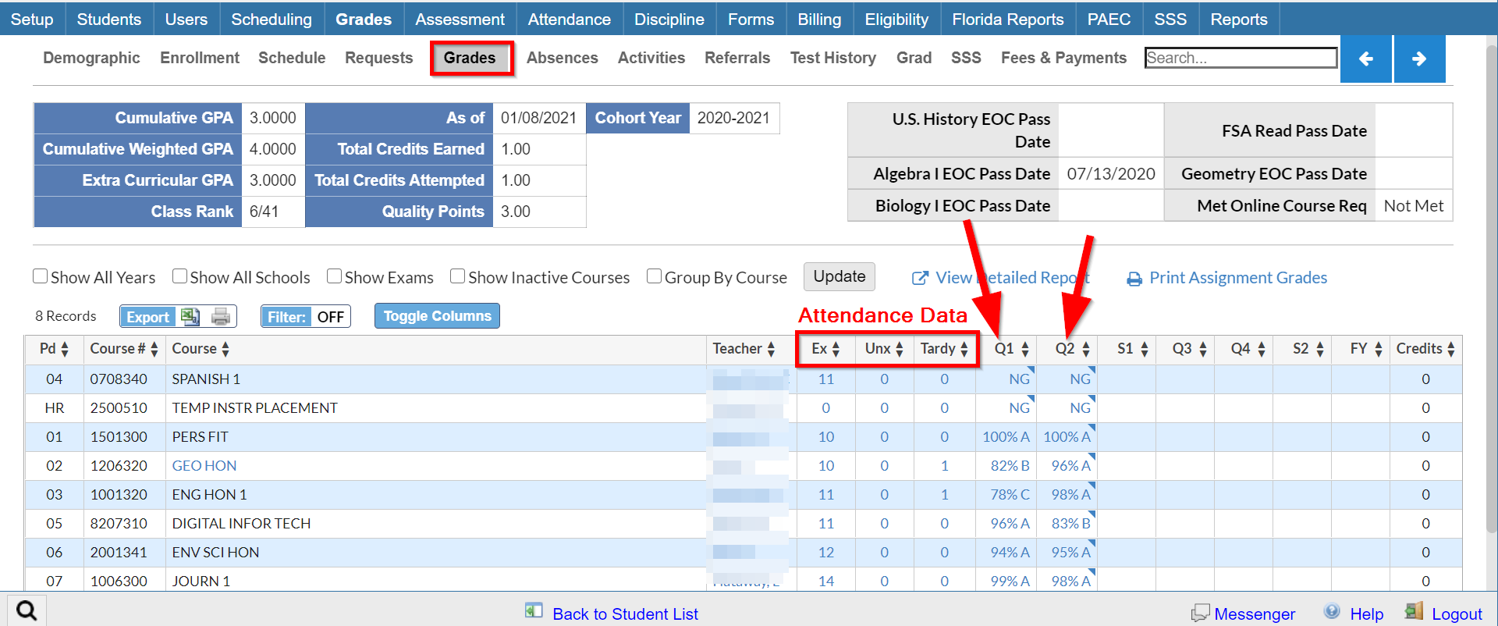Open the Help globe icon

coord(1332,611)
